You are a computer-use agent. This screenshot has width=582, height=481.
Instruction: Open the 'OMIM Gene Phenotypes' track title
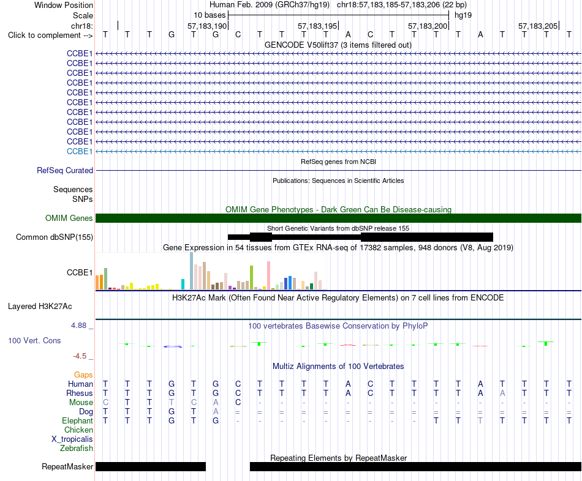coord(338,209)
